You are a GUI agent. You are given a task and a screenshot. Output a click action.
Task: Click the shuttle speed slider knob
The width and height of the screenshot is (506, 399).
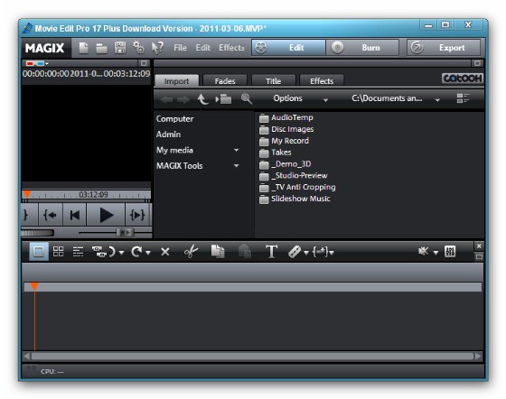coord(125,232)
